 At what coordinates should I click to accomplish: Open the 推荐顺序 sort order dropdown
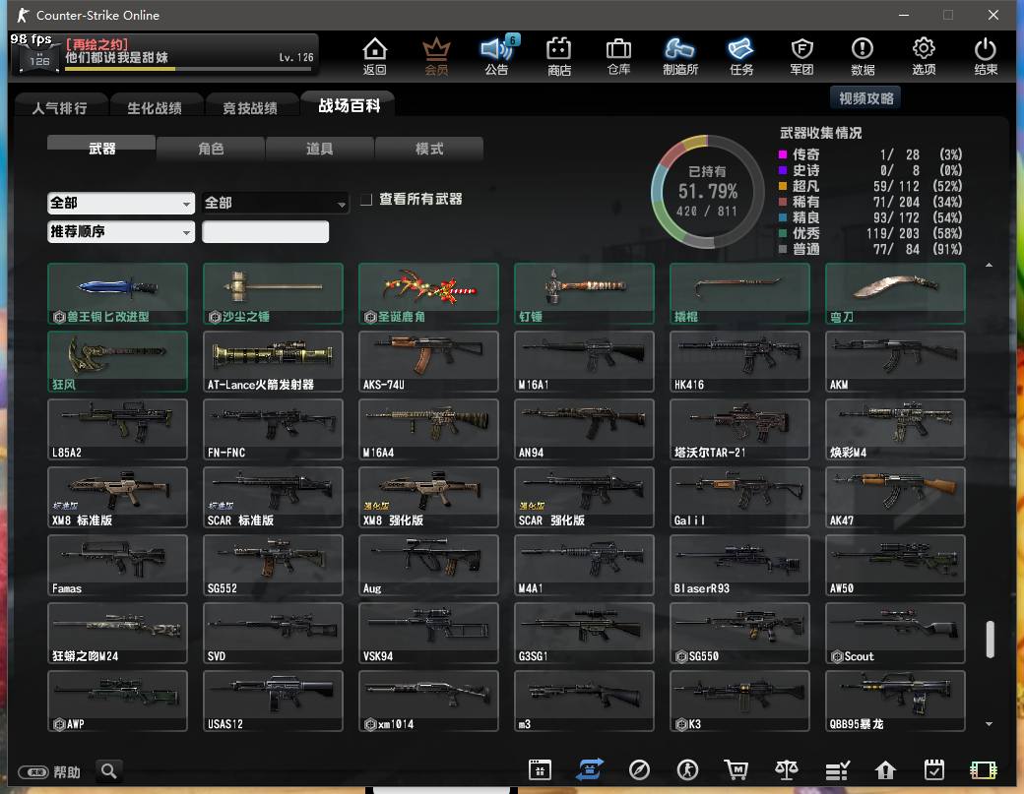(121, 231)
